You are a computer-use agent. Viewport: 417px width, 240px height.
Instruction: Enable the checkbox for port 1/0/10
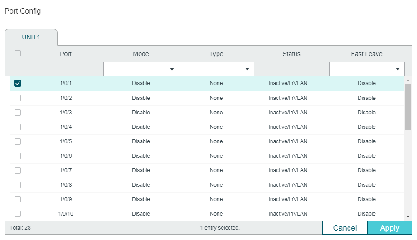click(x=18, y=214)
